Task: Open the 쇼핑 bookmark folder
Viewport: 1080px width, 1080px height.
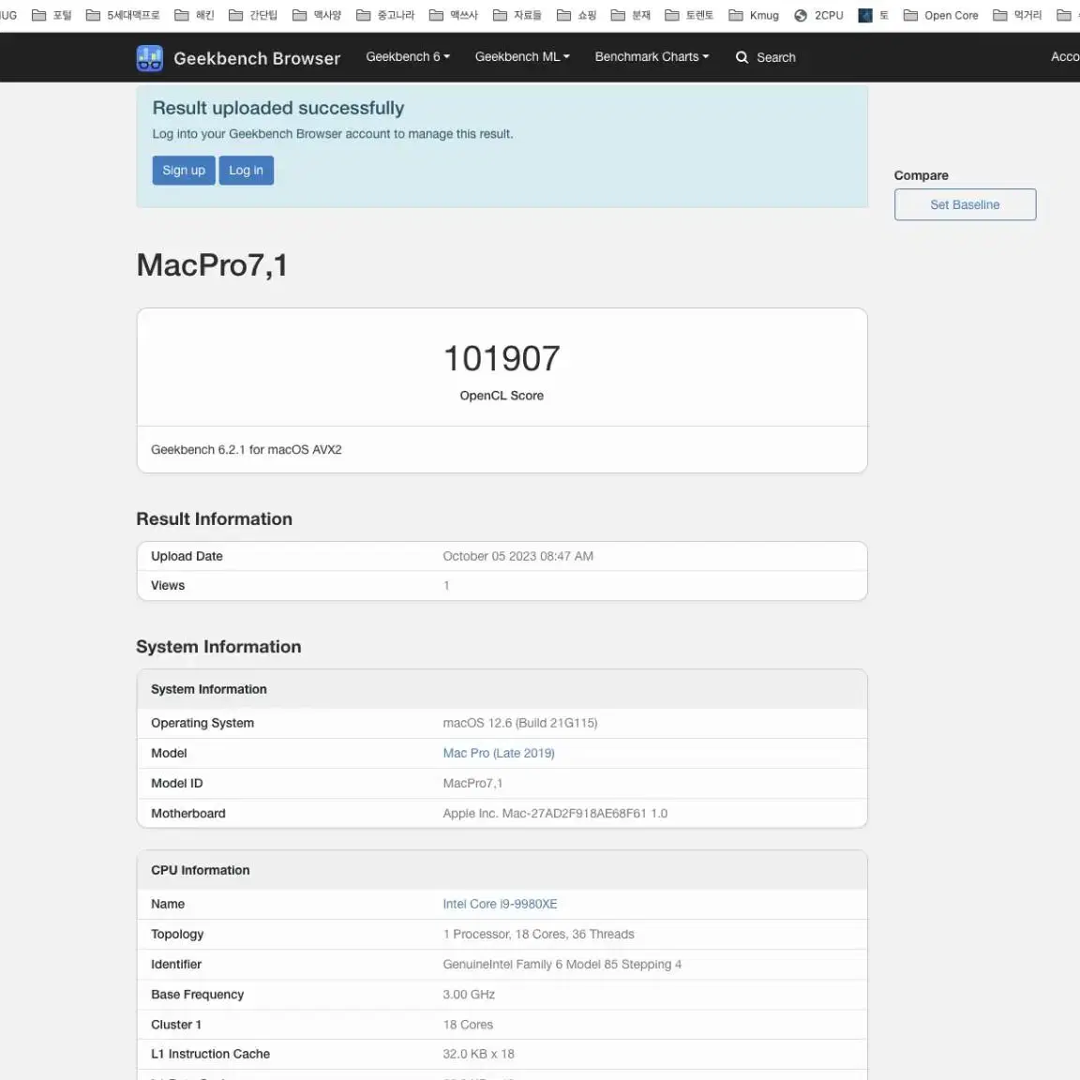Action: [577, 15]
